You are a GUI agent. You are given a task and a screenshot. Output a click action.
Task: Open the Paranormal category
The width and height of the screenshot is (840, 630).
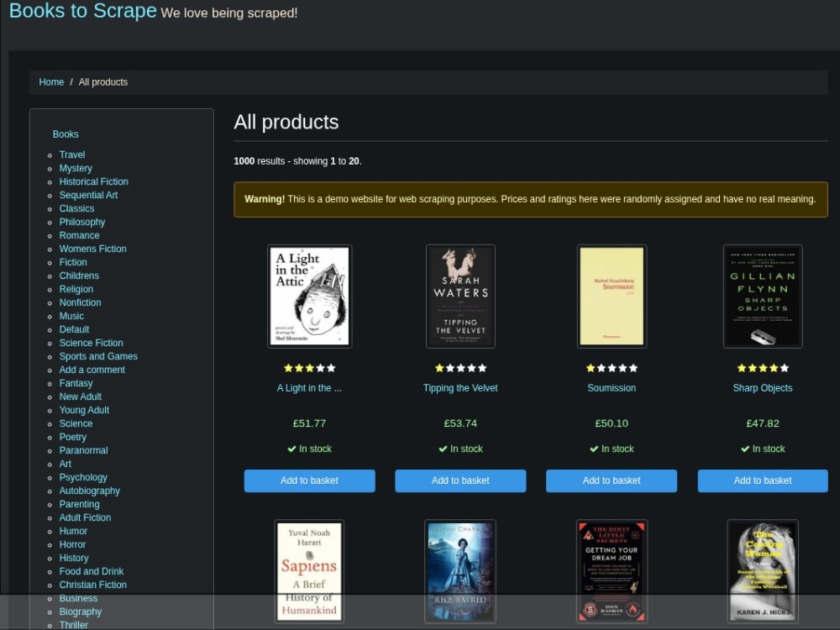point(83,450)
